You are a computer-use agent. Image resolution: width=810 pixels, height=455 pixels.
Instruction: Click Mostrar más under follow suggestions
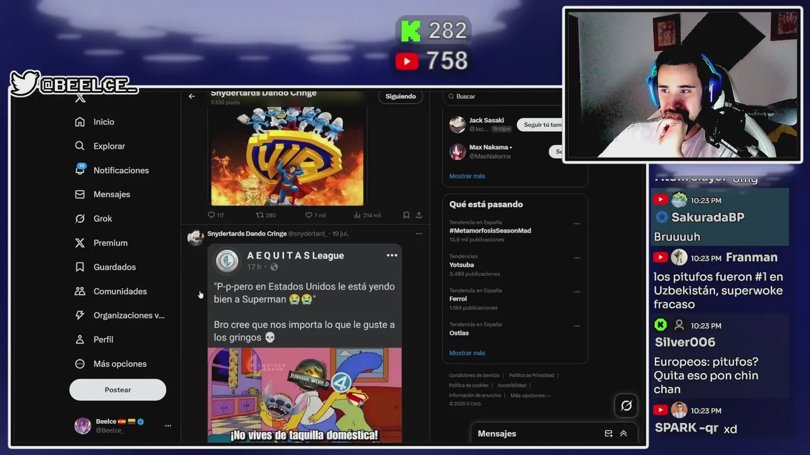point(467,176)
